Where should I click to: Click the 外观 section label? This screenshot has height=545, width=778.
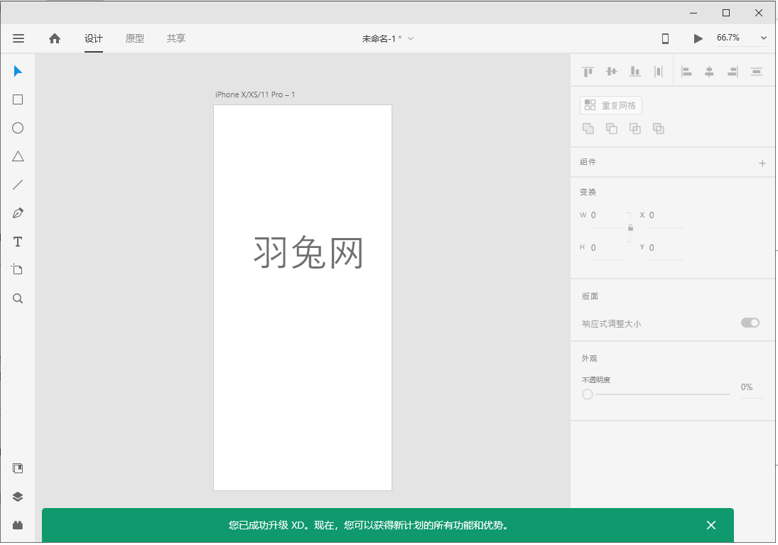click(x=590, y=358)
